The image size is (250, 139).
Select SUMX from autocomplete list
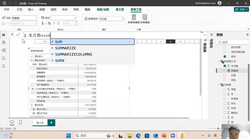pos(92,61)
